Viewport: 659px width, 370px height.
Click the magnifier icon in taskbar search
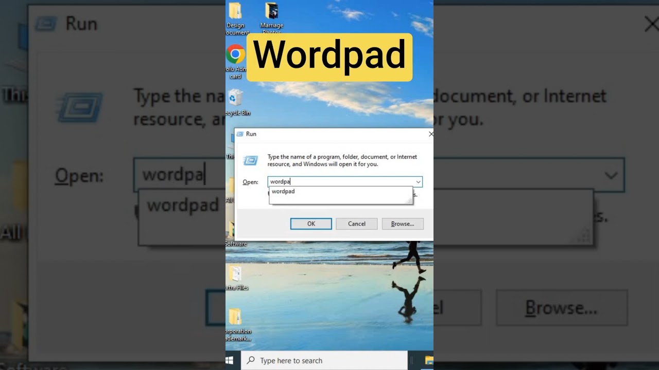pyautogui.click(x=251, y=360)
